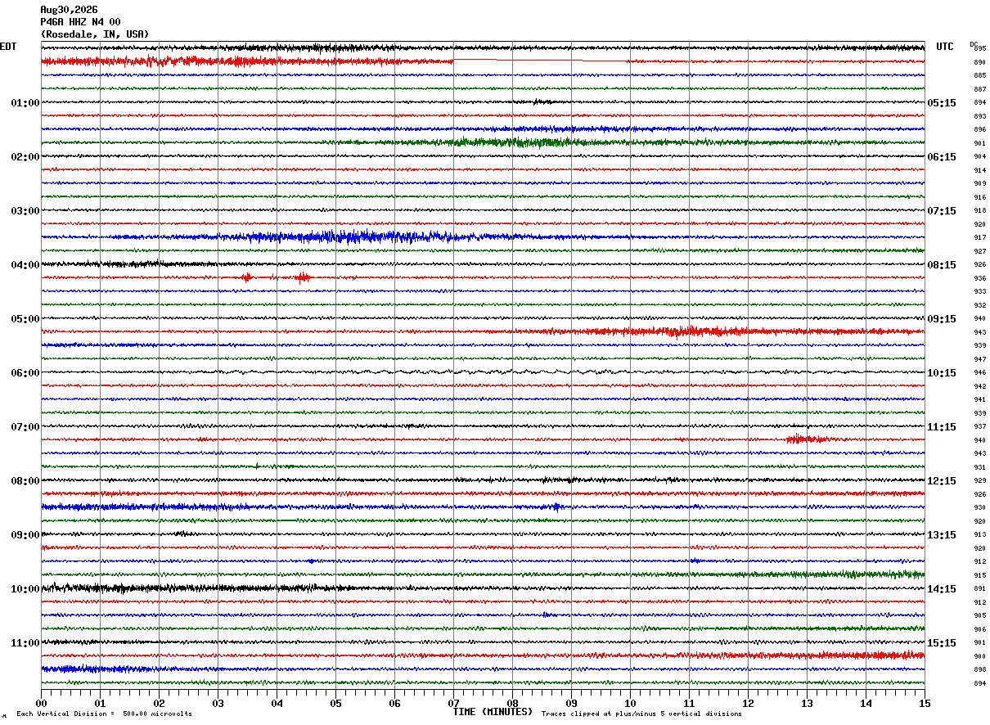
Task: Click DC offset value 947
Action: (x=979, y=359)
